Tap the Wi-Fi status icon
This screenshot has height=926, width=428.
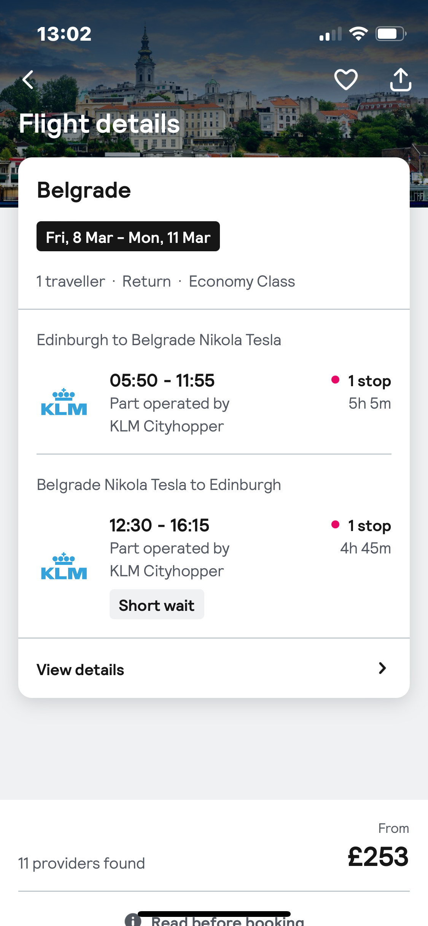(358, 34)
